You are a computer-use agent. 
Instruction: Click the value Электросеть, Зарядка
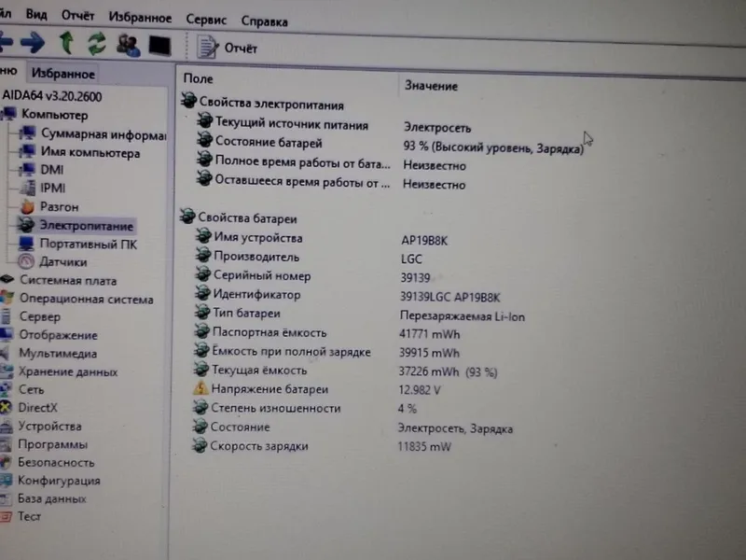[455, 428]
